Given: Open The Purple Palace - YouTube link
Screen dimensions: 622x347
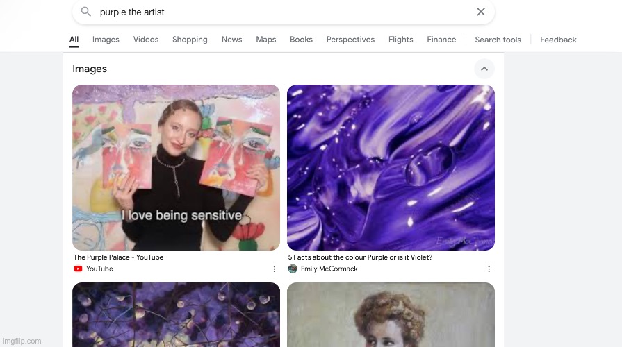Looking at the screenshot, I should pos(118,257).
